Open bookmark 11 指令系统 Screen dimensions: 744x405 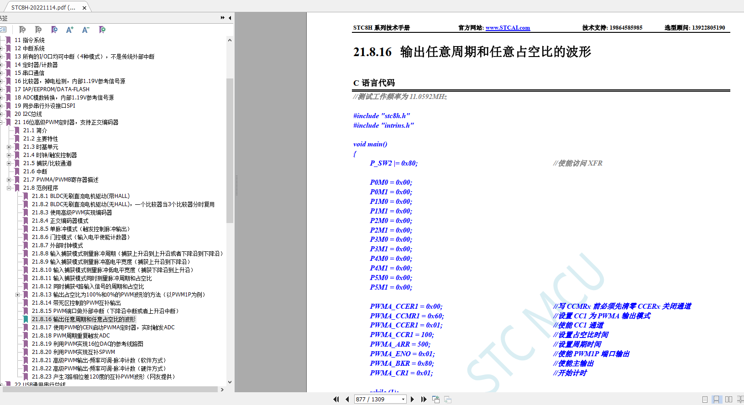[x=29, y=40]
